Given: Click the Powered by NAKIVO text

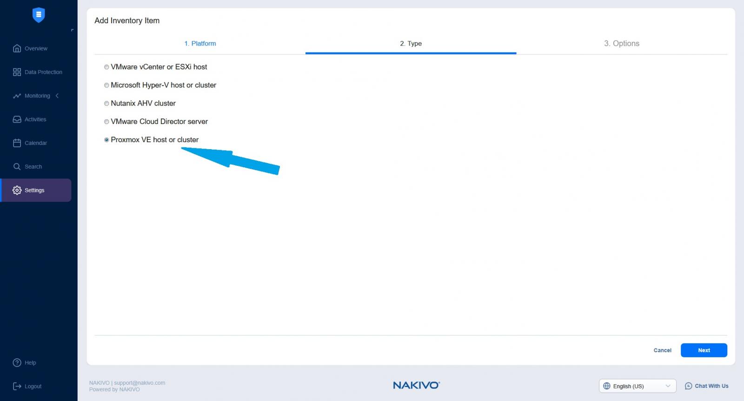Looking at the screenshot, I should 114,389.
